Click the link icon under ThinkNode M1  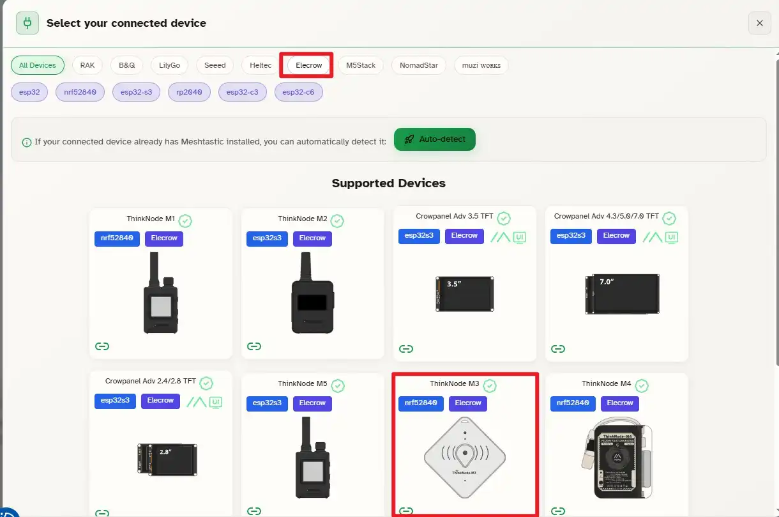coord(102,346)
